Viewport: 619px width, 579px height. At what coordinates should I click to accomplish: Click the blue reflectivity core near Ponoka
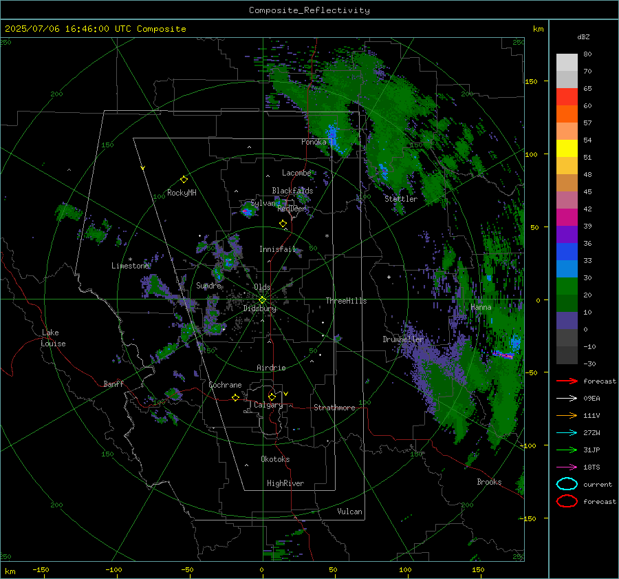333,134
